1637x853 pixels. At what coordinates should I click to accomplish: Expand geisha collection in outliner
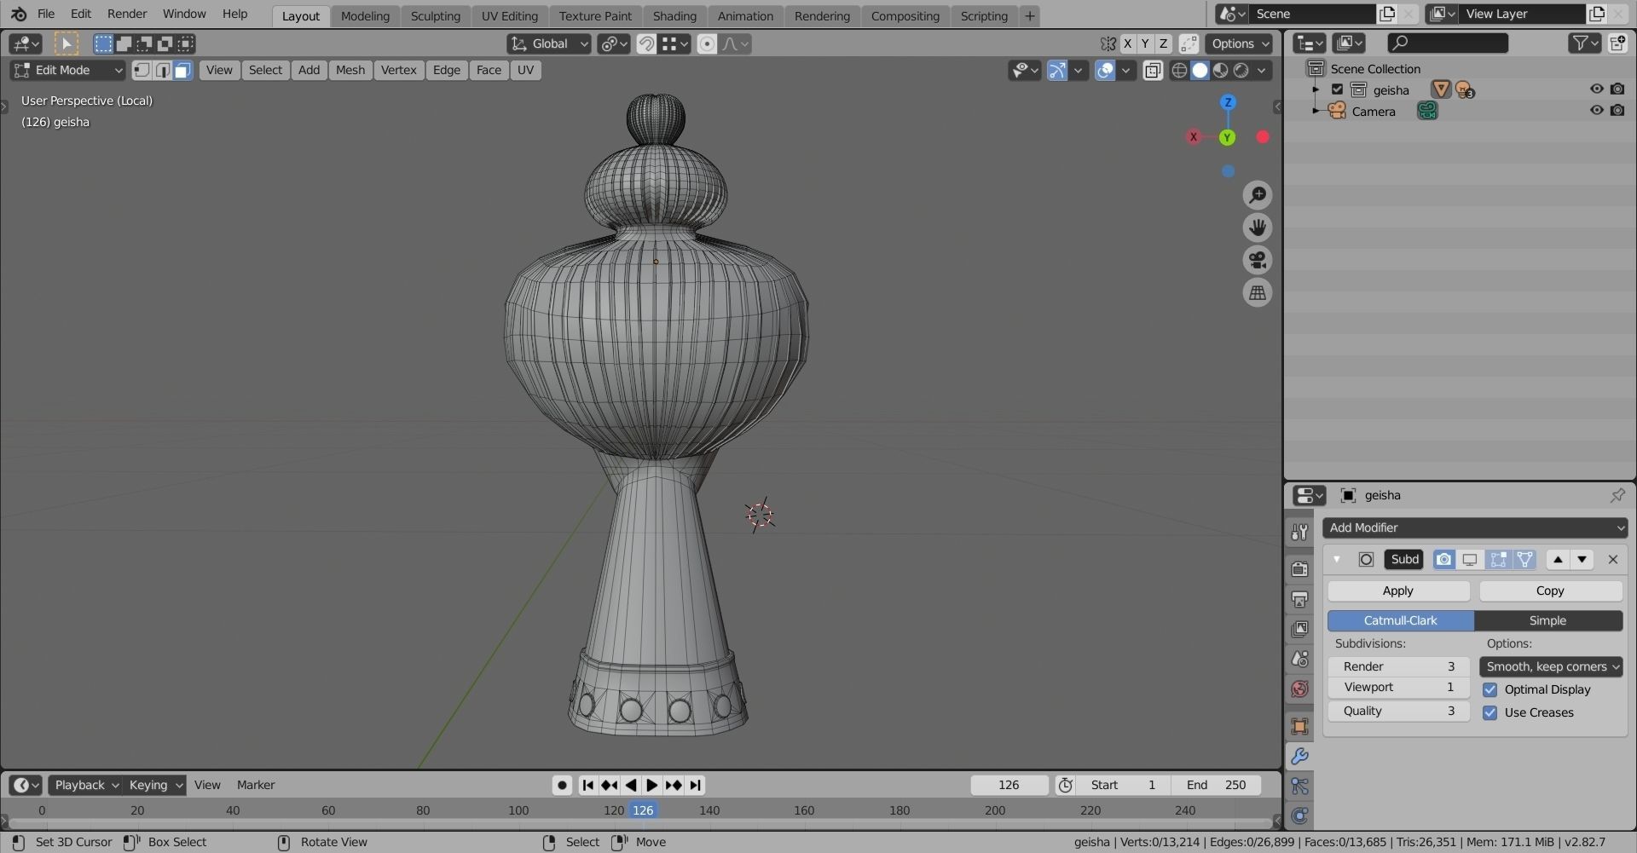[x=1316, y=89]
